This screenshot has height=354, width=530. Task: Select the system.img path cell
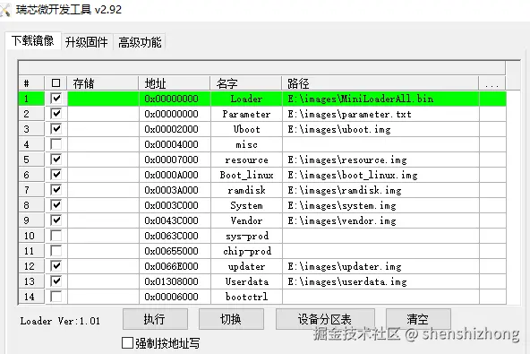381,205
